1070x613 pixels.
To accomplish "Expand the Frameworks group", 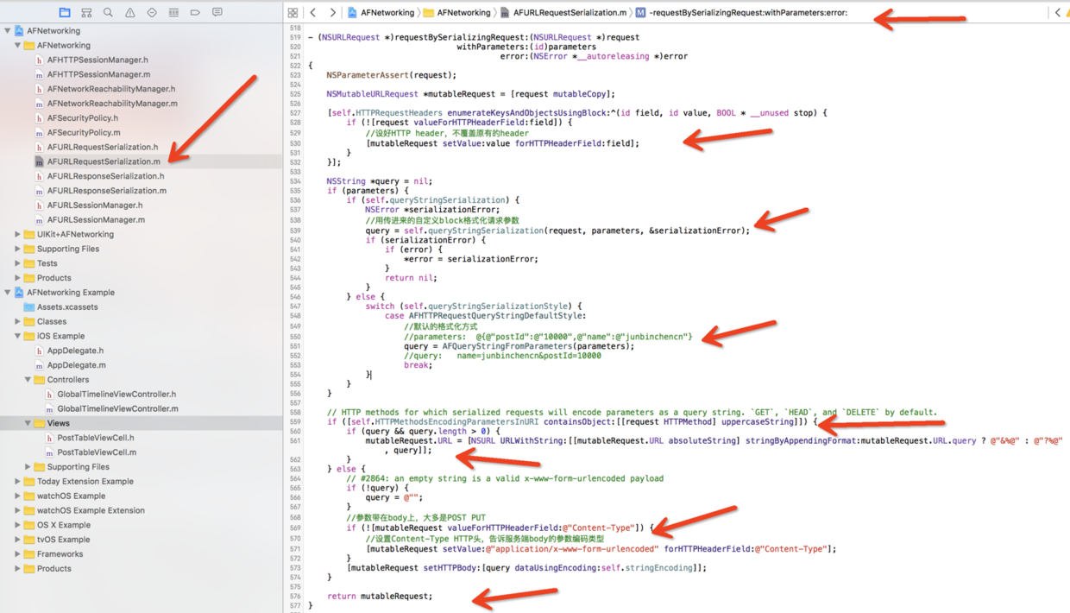I will point(18,553).
